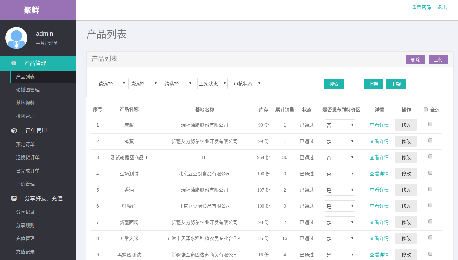This screenshot has height=260, width=458.
Task: Open the 上架状态 filter dropdown
Action: (x=213, y=83)
